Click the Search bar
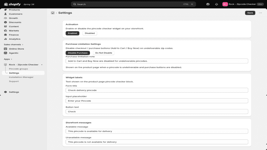267x150 pixels. click(133, 4)
